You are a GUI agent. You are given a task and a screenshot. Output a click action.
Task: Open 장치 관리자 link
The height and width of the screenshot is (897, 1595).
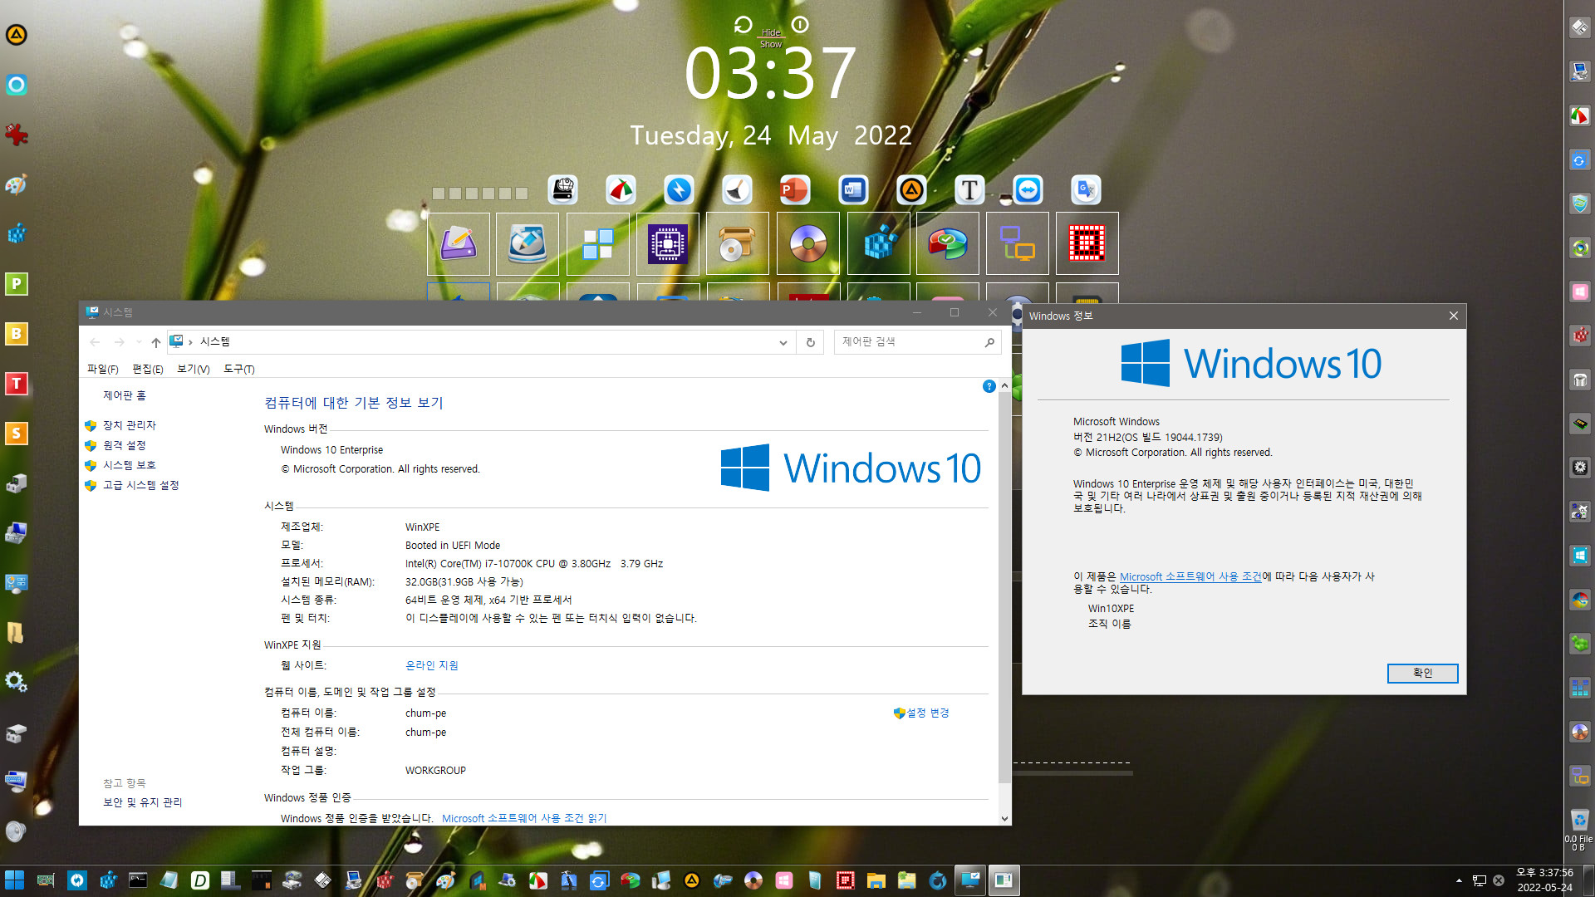(130, 425)
